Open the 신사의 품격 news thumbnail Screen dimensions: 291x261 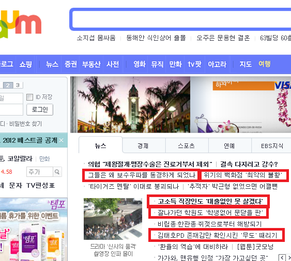tap(113, 219)
